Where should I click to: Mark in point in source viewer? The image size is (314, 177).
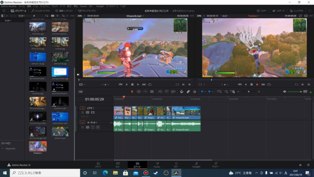point(183,85)
